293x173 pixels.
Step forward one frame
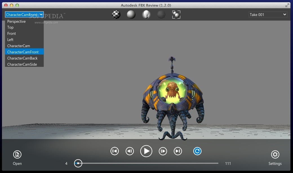(x=163, y=151)
